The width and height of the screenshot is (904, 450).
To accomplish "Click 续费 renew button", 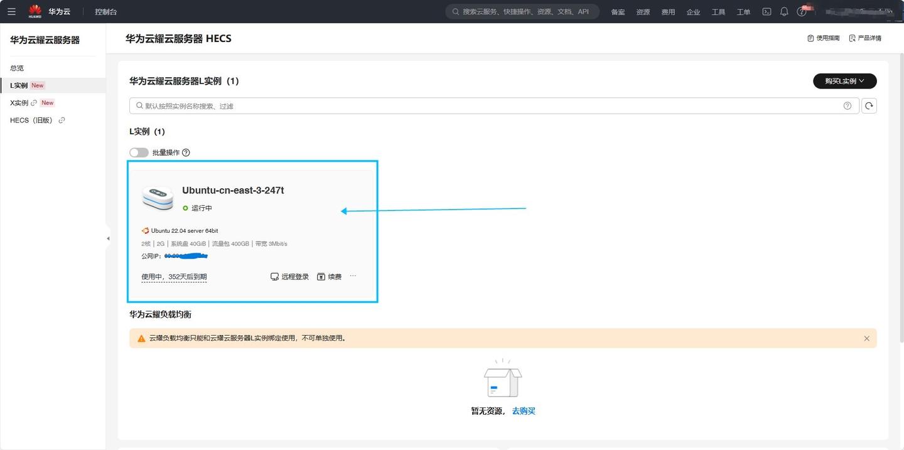I will (x=330, y=277).
